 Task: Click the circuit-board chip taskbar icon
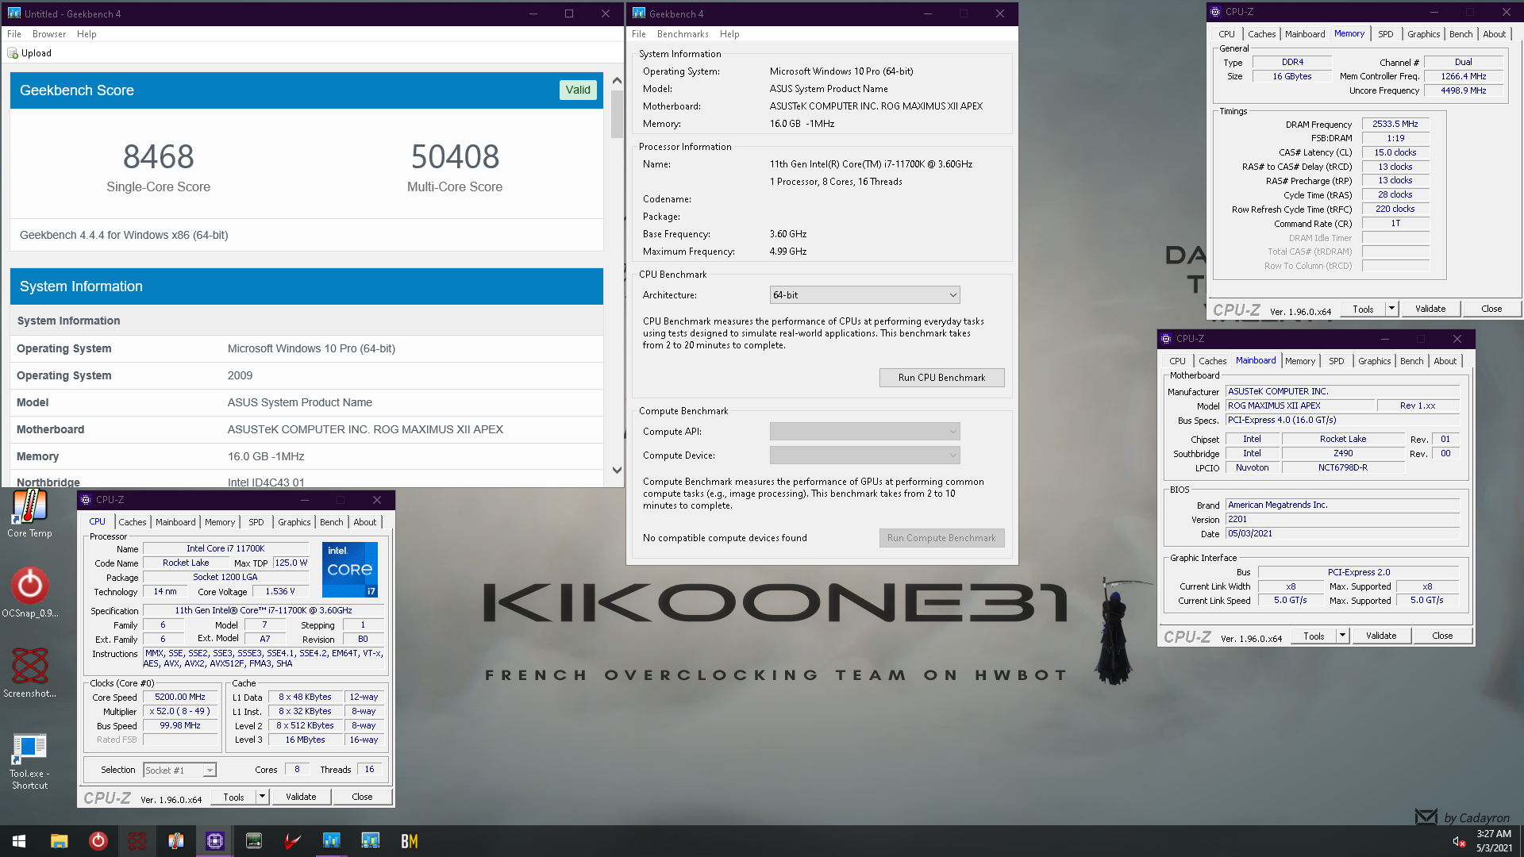(x=254, y=841)
